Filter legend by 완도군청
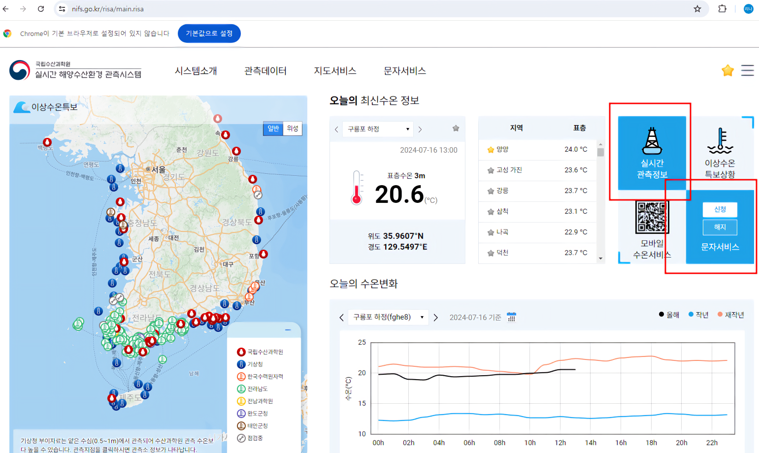 [x=252, y=414]
